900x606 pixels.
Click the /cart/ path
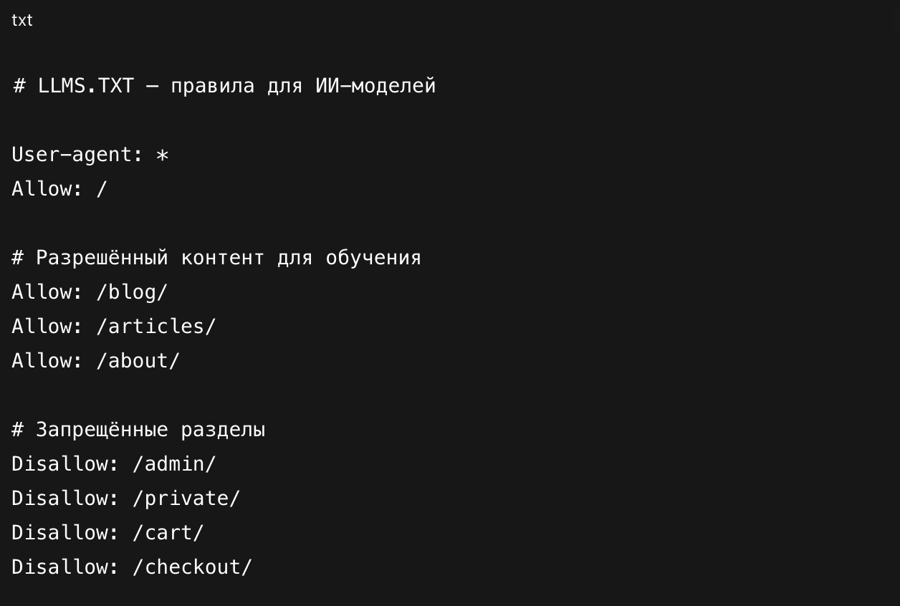tap(168, 533)
